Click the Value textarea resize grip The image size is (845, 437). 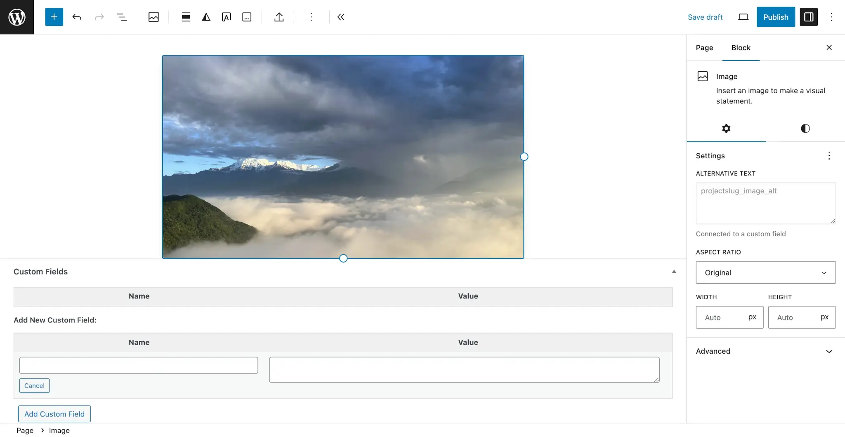tap(656, 379)
